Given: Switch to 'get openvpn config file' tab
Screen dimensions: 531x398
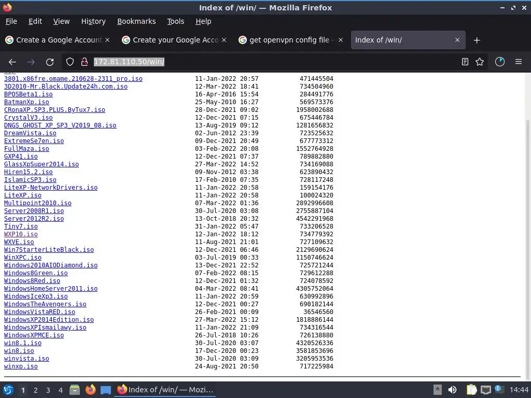Looking at the screenshot, I should point(291,40).
